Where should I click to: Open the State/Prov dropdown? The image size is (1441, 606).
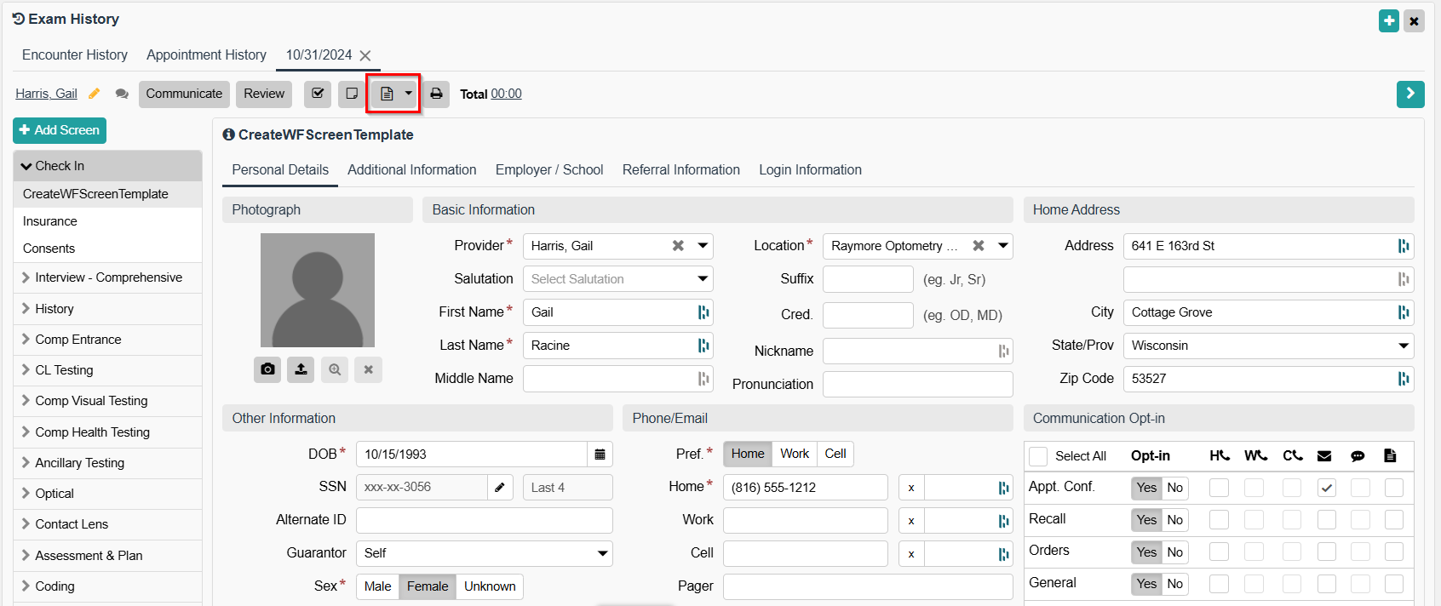coord(1267,346)
